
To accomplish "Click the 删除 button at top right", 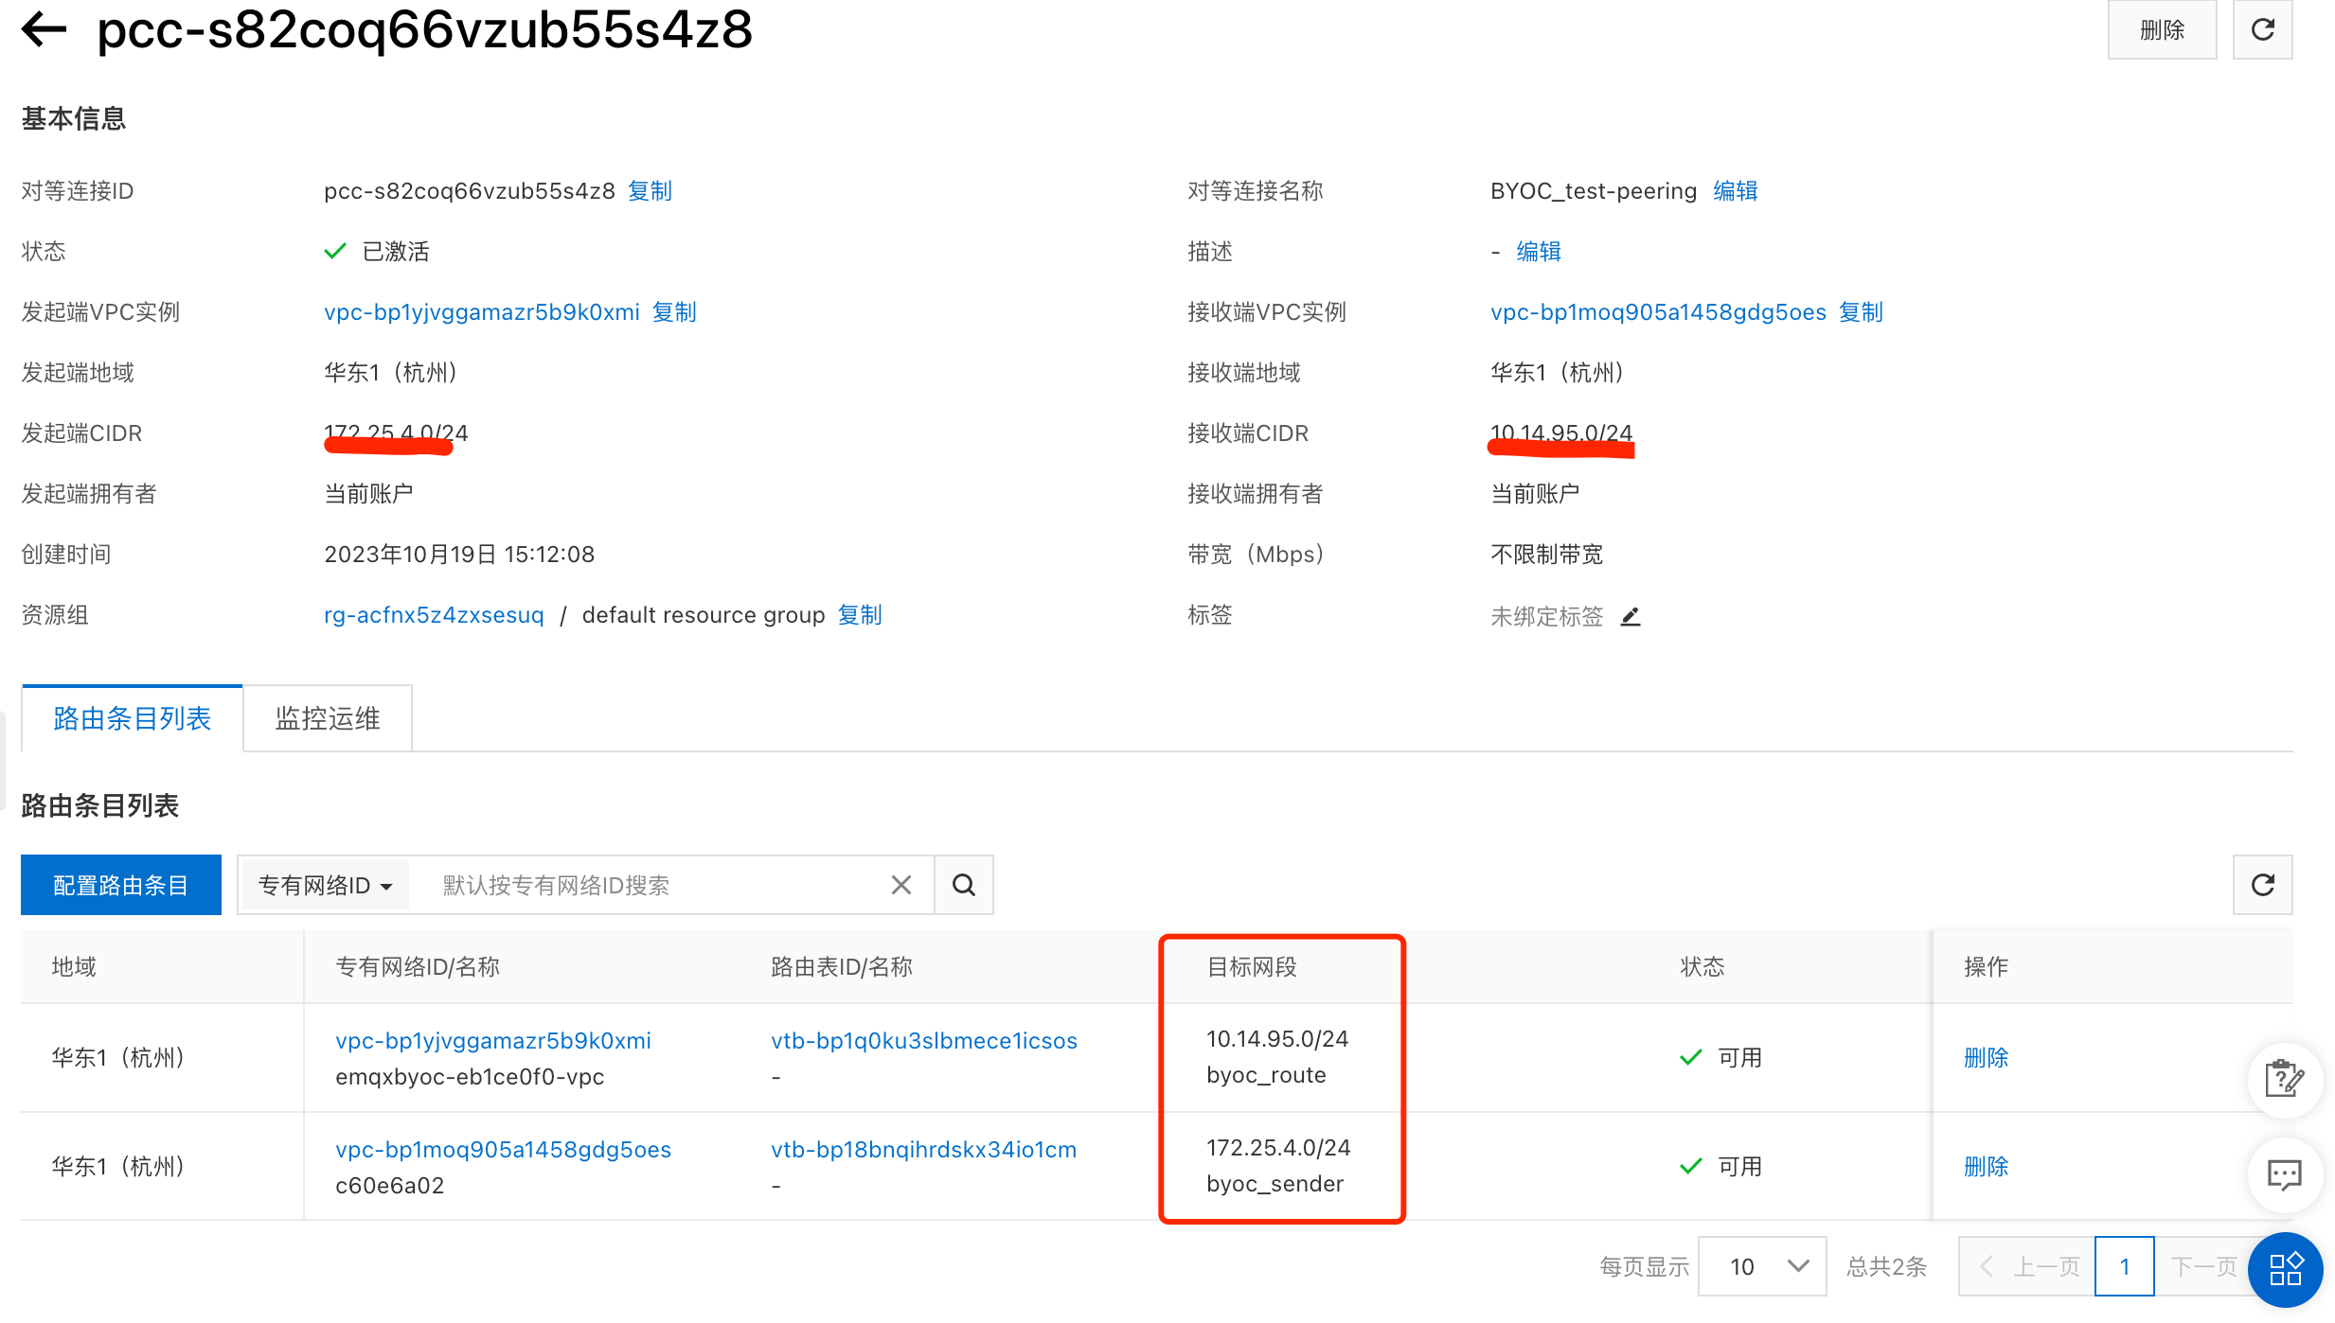I will click(x=2162, y=29).
